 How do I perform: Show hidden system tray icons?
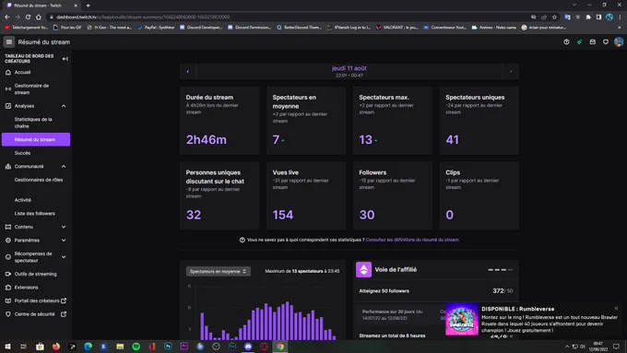pyautogui.click(x=567, y=347)
